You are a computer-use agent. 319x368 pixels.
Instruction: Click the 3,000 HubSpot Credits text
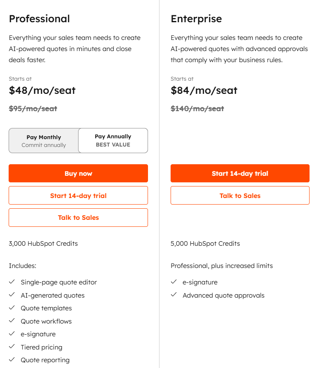tap(43, 244)
